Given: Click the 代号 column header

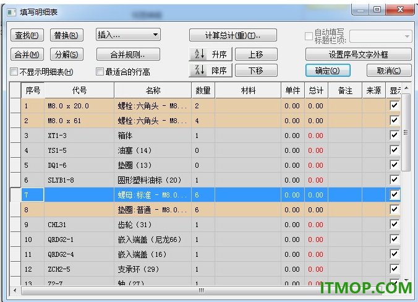Looking at the screenshot, I should coord(79,90).
